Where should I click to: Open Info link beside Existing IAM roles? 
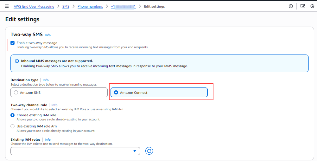48,140
